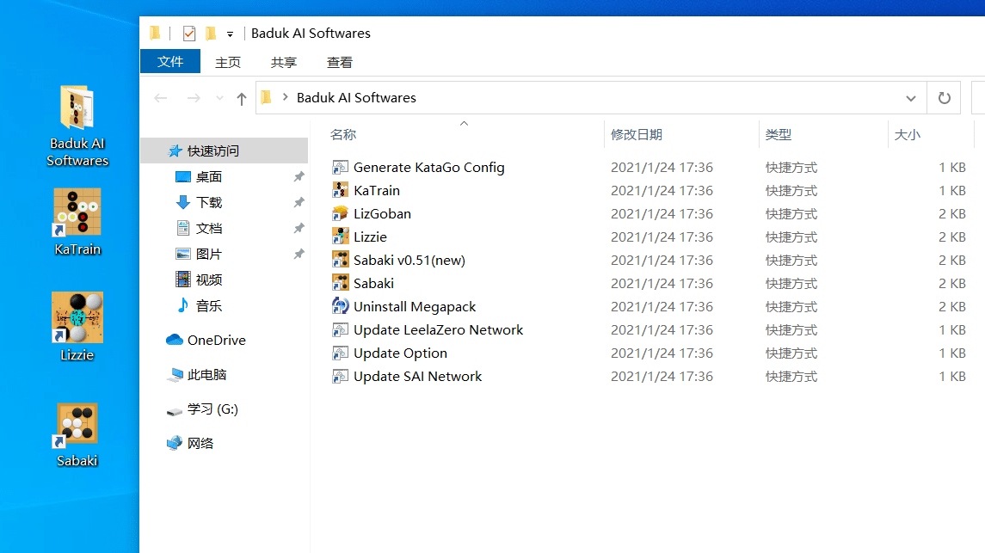
Task: Unpin 下载 with its pin icon
Action: (299, 203)
